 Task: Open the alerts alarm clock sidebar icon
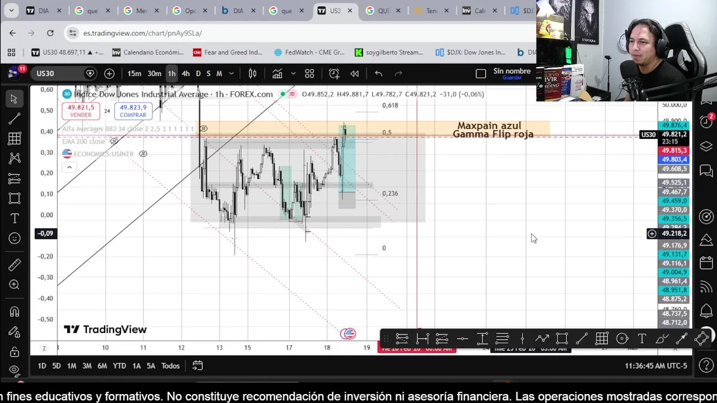point(706,121)
